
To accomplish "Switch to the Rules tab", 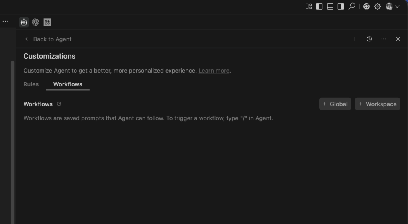I will pyautogui.click(x=31, y=84).
